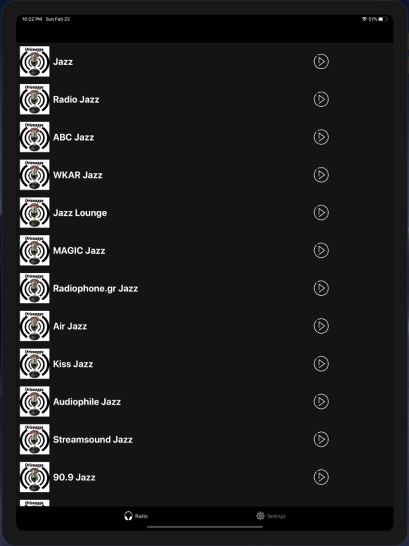Choose the Streamsound Jazz station name
Viewport: 409px width, 546px height.
point(93,440)
